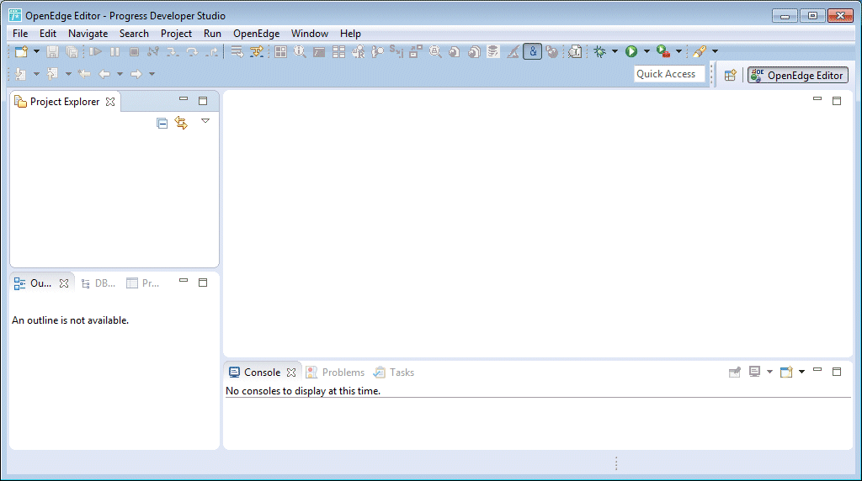Switch to the Problems tab
This screenshot has width=862, height=481.
click(x=335, y=373)
